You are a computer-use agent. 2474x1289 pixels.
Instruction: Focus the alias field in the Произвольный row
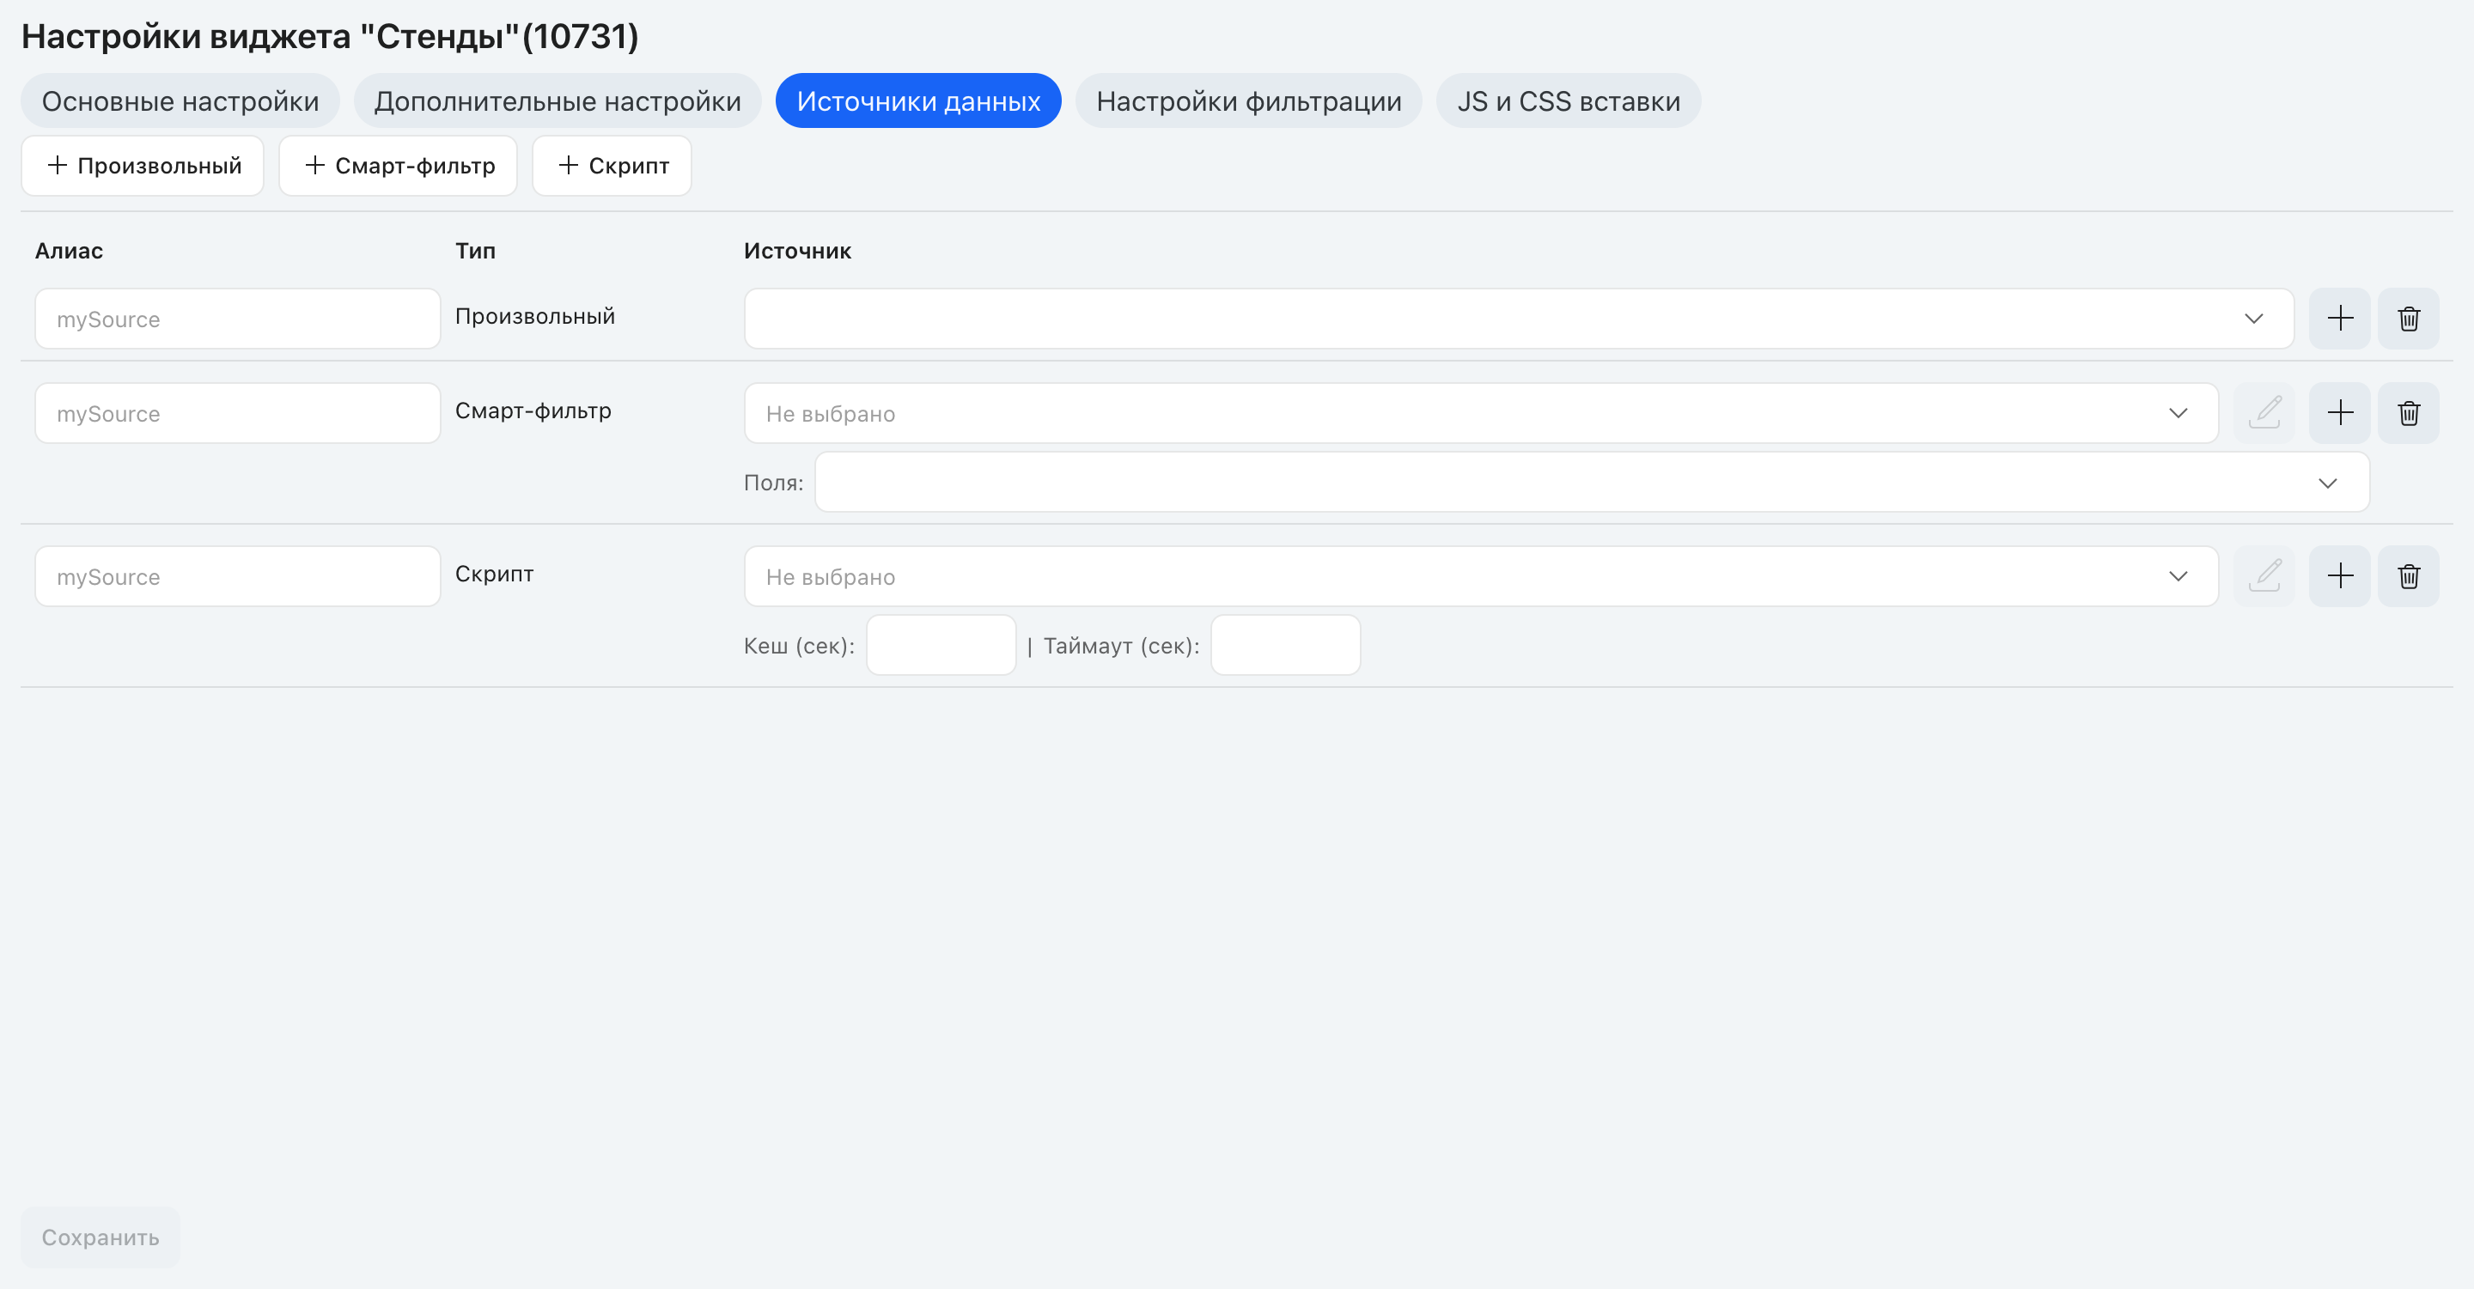(x=237, y=319)
